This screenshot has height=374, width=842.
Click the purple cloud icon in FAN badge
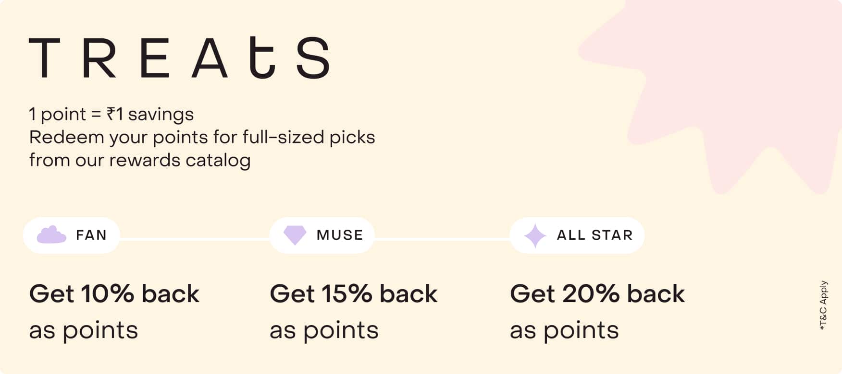click(51, 235)
